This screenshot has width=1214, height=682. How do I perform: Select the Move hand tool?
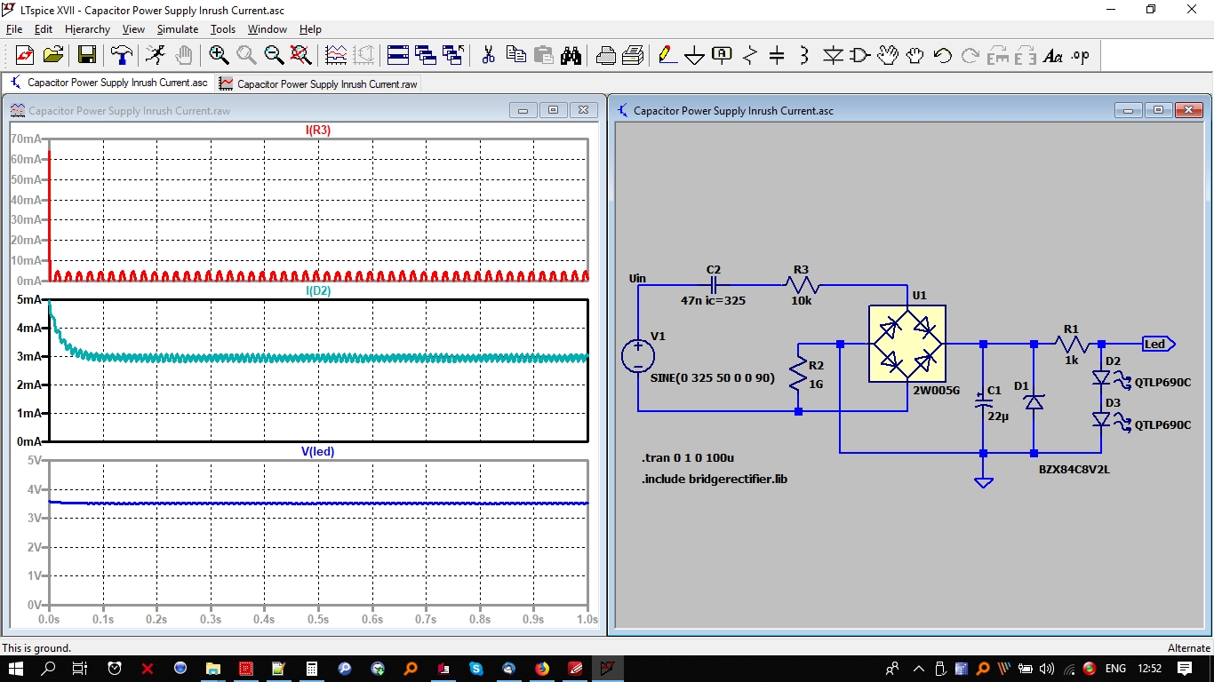(888, 55)
